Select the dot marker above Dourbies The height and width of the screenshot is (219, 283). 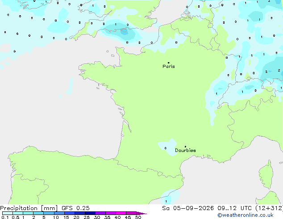pyautogui.click(x=185, y=147)
